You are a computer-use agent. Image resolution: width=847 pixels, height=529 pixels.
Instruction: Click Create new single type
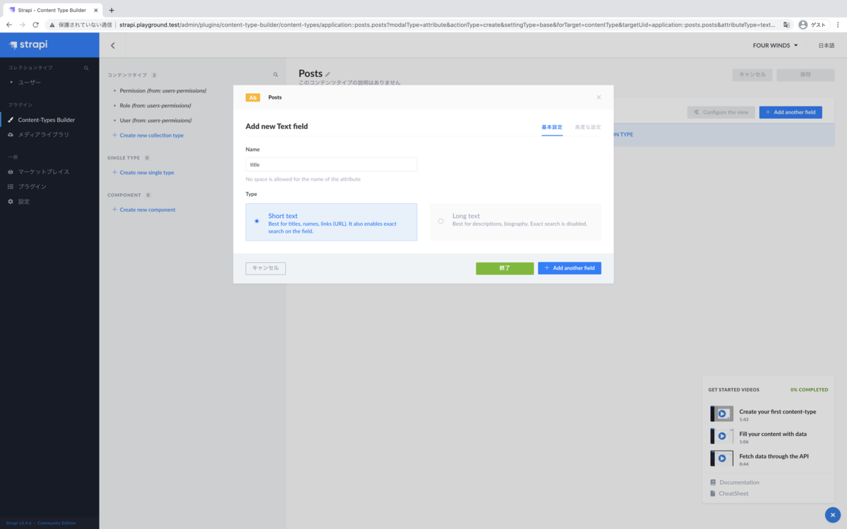143,172
